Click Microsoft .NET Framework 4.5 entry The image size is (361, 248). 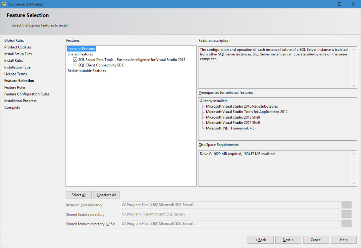pyautogui.click(x=230, y=128)
